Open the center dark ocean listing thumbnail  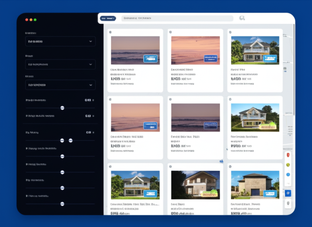(x=195, y=117)
